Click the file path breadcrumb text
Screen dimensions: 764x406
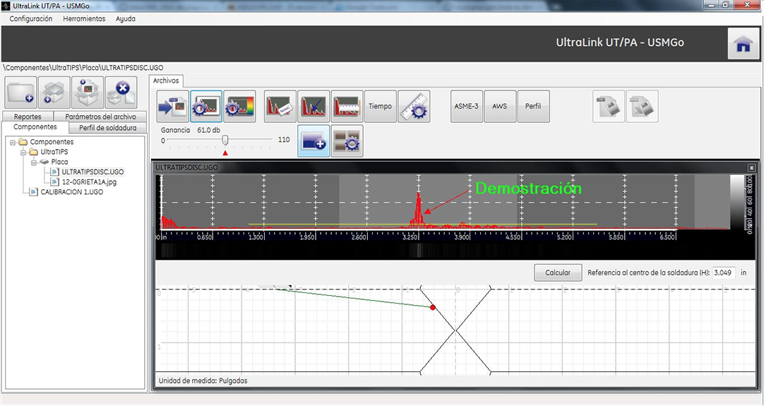pyautogui.click(x=83, y=68)
